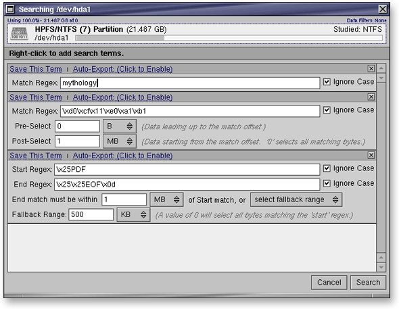Toggle Ignore Case for the End Regex field
This screenshot has height=309, width=399.
point(327,183)
